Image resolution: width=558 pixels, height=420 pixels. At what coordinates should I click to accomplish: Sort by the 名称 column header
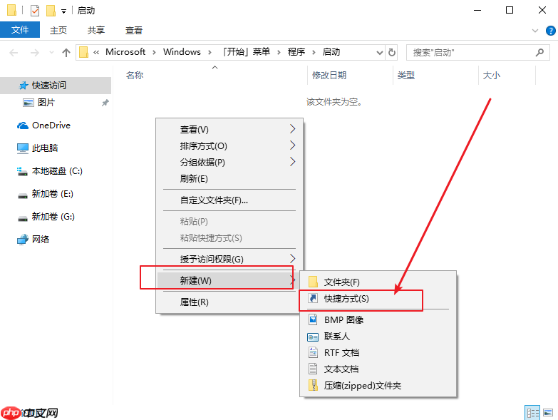[x=135, y=75]
